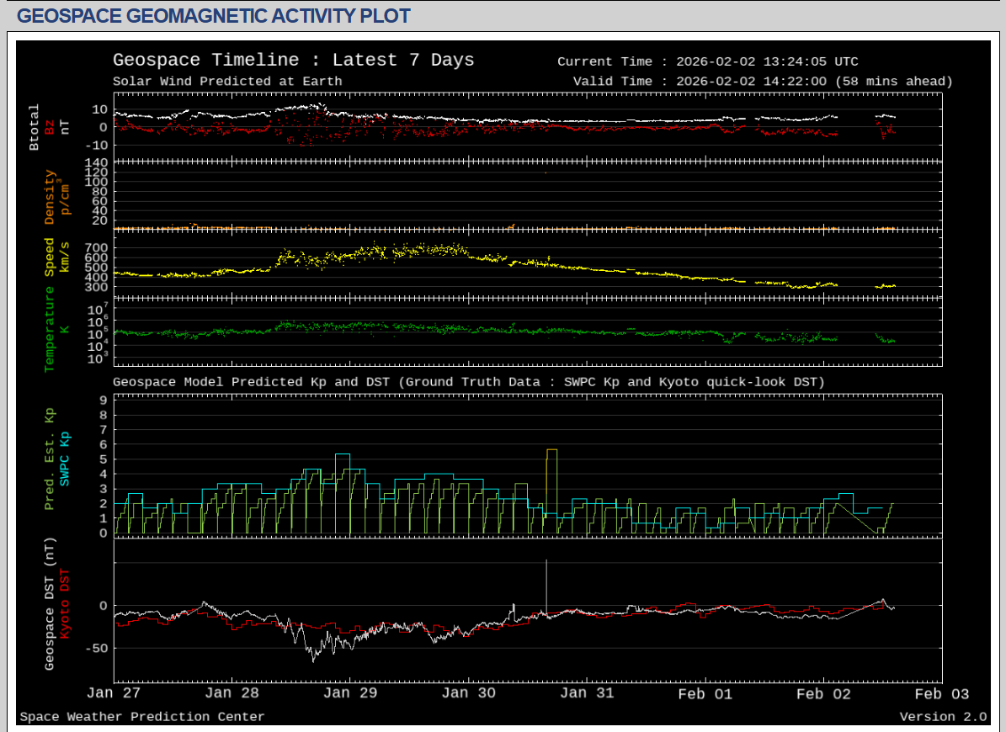Click the Geospace Geomagnetic Activity Plot heading
The width and height of the screenshot is (1006, 732).
(x=214, y=16)
